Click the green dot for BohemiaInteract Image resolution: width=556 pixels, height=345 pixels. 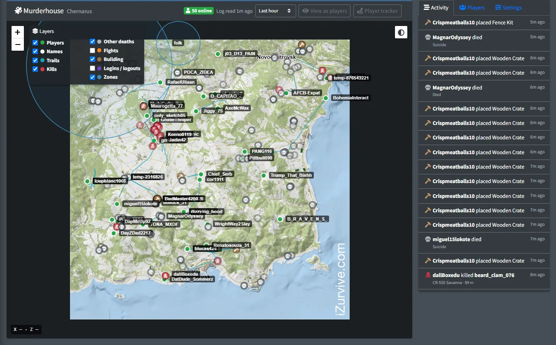pyautogui.click(x=326, y=98)
